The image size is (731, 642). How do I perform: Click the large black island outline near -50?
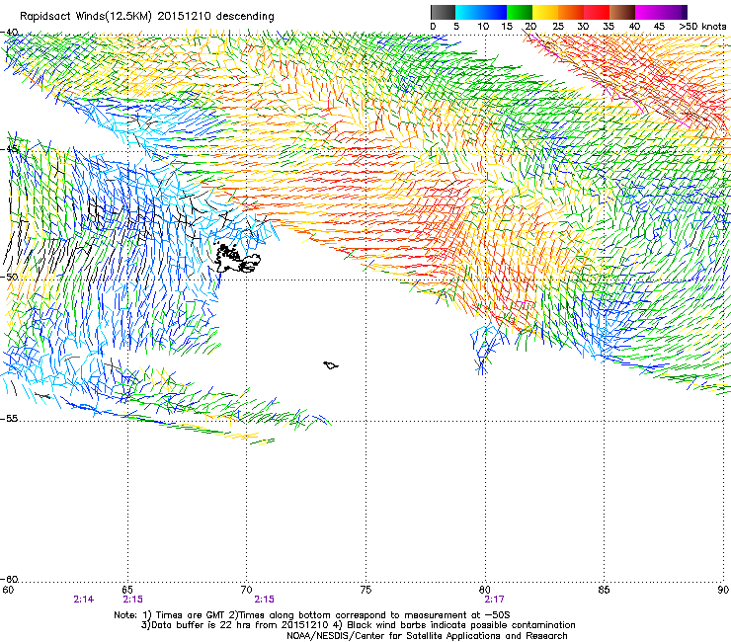(236, 258)
